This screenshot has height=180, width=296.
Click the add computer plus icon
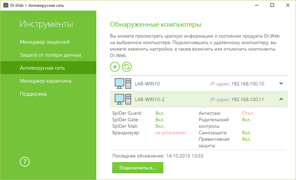(x=115, y=67)
